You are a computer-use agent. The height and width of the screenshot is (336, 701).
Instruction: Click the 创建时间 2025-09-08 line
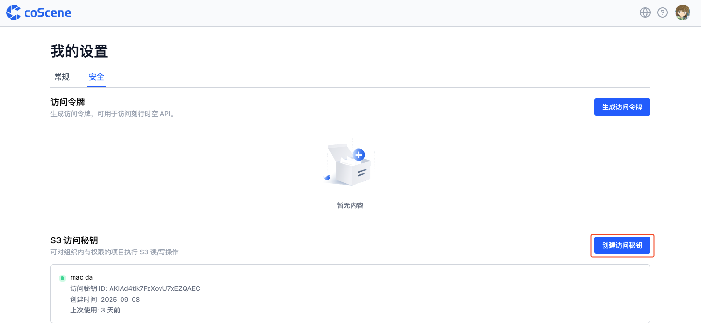tap(105, 300)
